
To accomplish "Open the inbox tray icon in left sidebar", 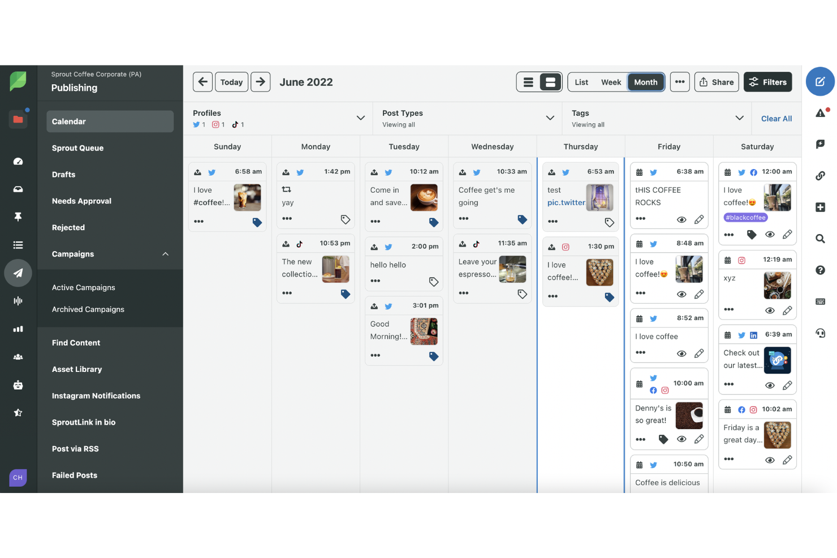I will (x=18, y=189).
